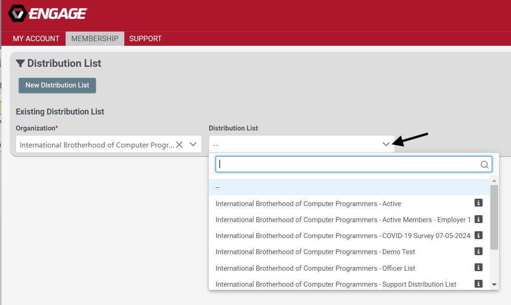Click the dropdown list scroll-down arrow
The height and width of the screenshot is (305, 511).
click(494, 284)
